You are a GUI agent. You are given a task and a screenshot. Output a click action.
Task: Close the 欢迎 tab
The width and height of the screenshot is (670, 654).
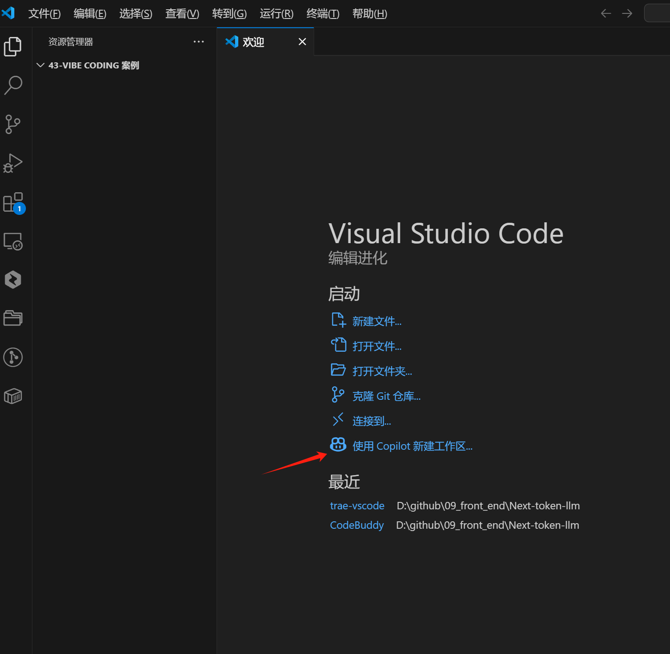click(303, 42)
